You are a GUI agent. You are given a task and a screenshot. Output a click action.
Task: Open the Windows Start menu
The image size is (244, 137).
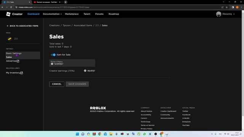pyautogui.click(x=77, y=134)
